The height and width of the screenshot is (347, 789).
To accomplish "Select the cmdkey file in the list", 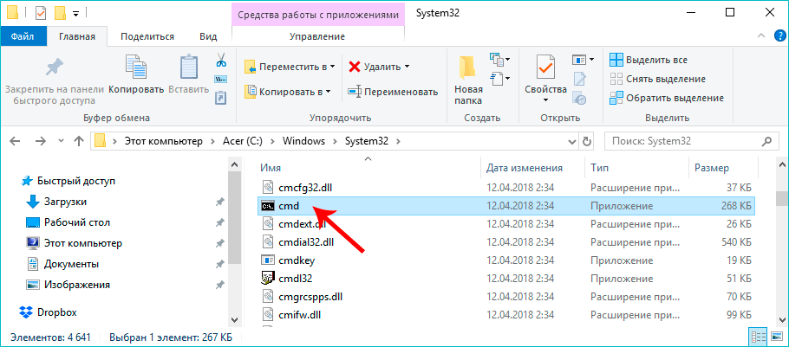I will pyautogui.click(x=295, y=260).
